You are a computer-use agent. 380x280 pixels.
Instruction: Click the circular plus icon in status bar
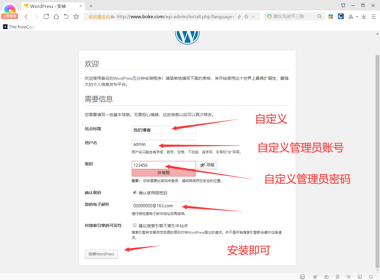click(326, 276)
